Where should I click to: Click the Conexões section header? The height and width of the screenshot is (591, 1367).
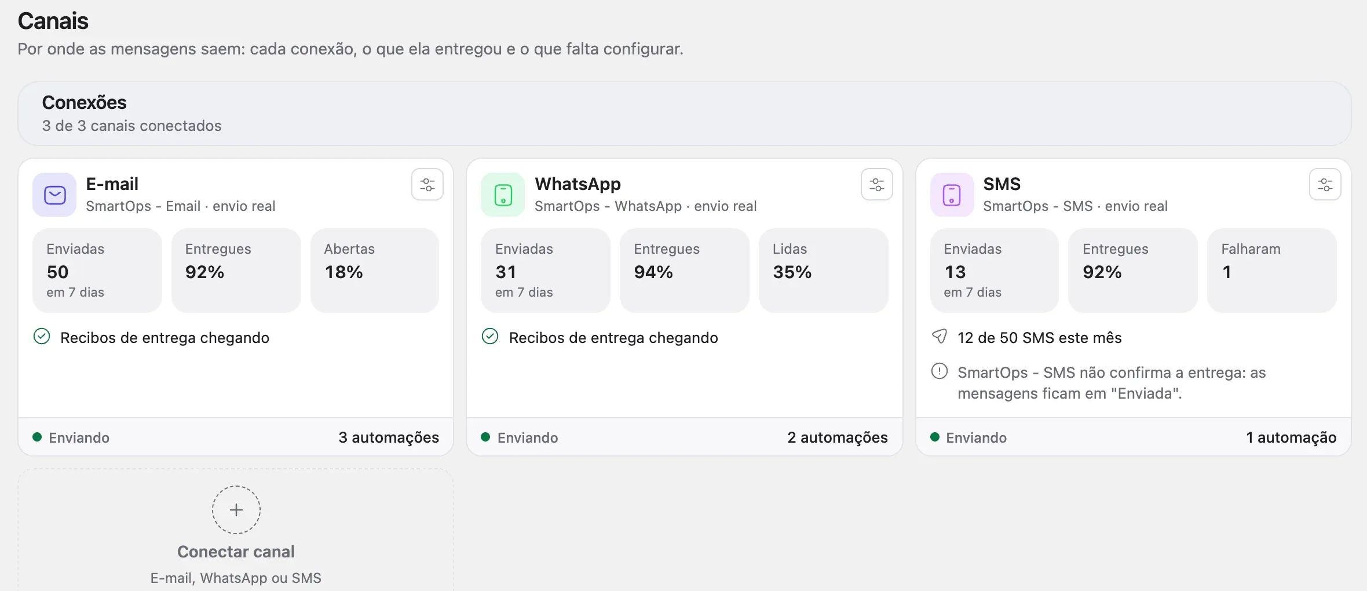click(x=84, y=103)
